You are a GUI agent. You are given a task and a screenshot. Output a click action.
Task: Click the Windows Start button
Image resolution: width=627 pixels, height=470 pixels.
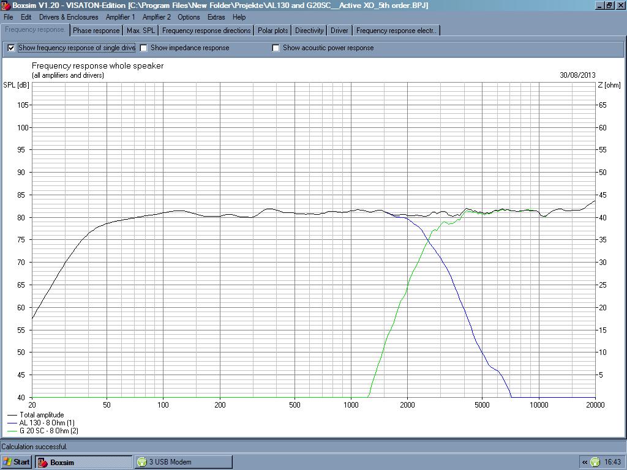coord(16,462)
